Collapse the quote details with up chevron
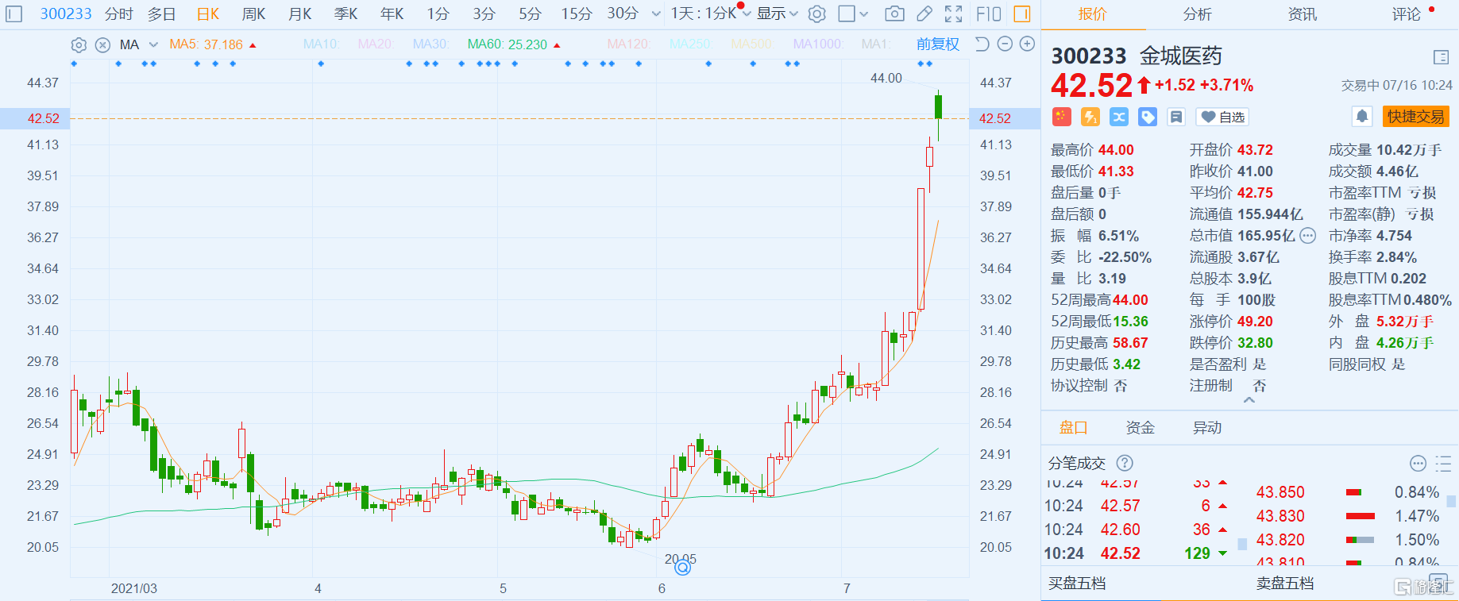The width and height of the screenshot is (1459, 601). click(1249, 400)
